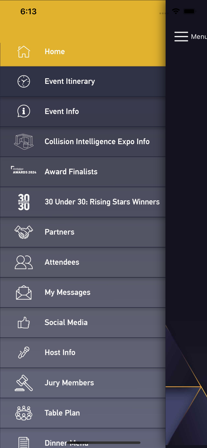207x448 pixels.
Task: Click the Table Plan seating icon
Action: point(24,413)
